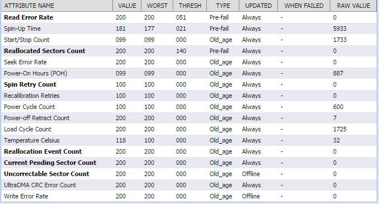Select Current Pending Sector Count row

(189, 163)
